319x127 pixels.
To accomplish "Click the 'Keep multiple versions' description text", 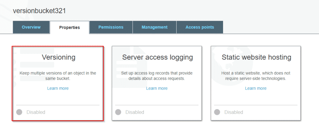I will (58, 76).
